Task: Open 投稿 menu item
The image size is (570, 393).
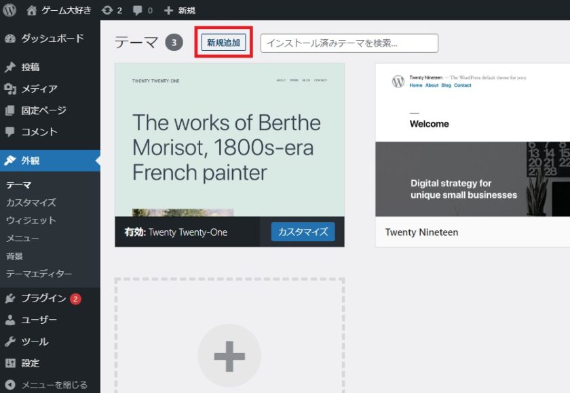Action: point(50,67)
